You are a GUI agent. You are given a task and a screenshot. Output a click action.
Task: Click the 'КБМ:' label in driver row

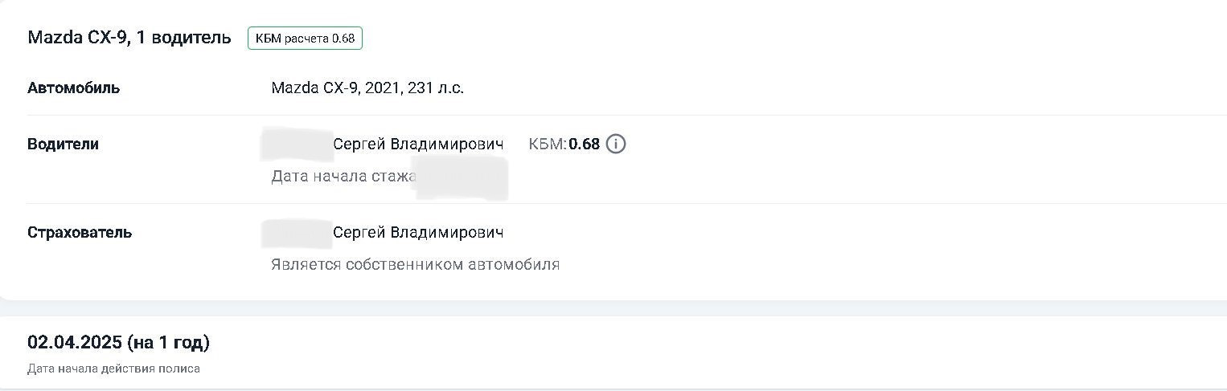(548, 145)
